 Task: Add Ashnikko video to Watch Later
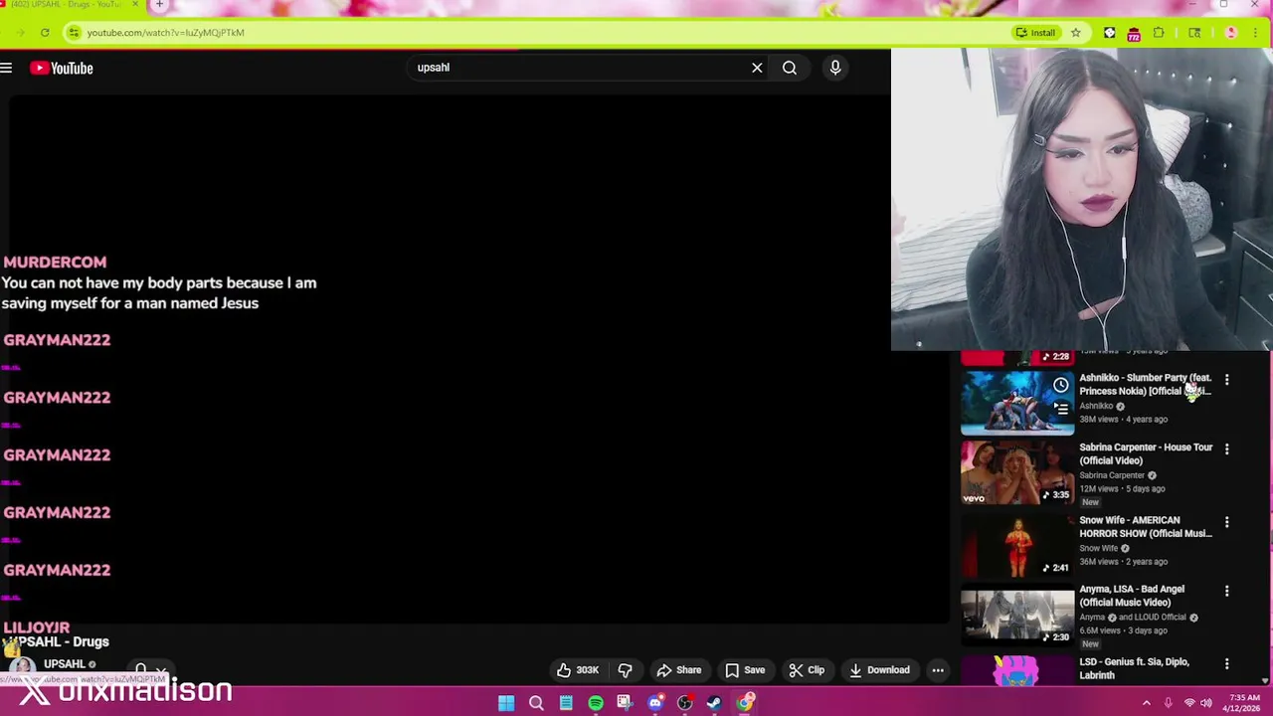(x=1061, y=385)
